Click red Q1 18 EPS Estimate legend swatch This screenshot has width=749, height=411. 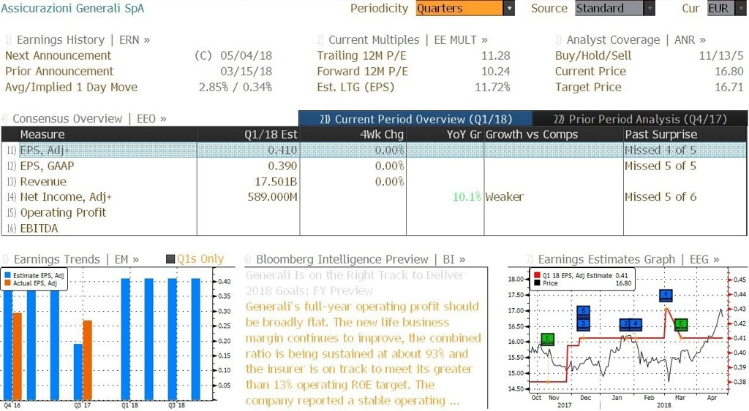tap(537, 276)
